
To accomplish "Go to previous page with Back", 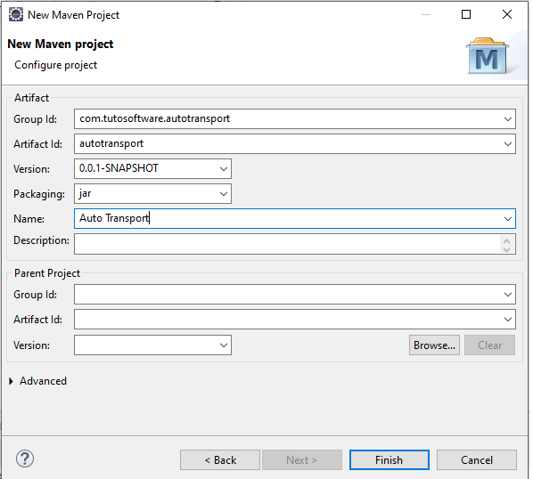I will (220, 460).
